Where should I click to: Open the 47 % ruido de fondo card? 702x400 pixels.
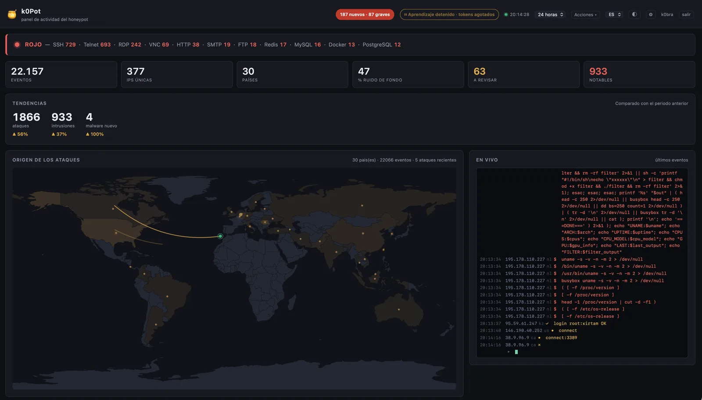click(x=408, y=75)
